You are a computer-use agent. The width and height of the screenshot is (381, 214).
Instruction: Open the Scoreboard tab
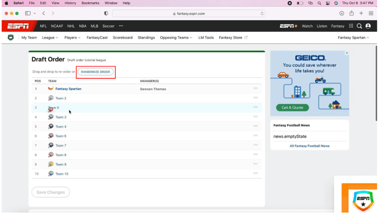click(123, 38)
